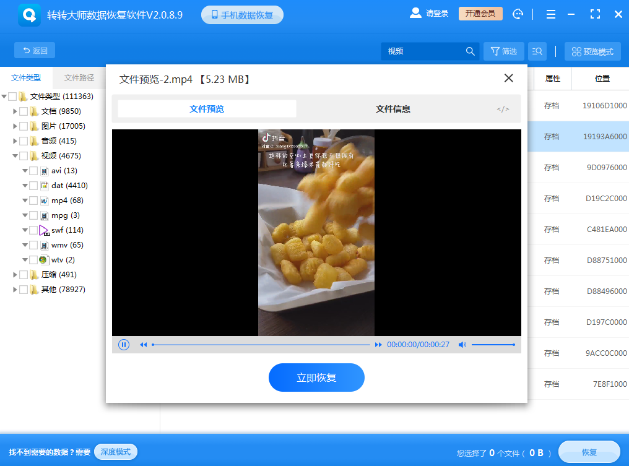629x466 pixels.
Task: Click the fast-forward icon in player
Action: tap(378, 345)
